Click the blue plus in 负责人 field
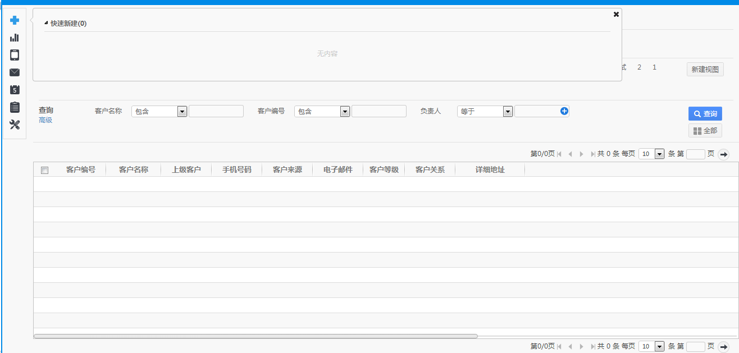739x353 pixels. 564,111
